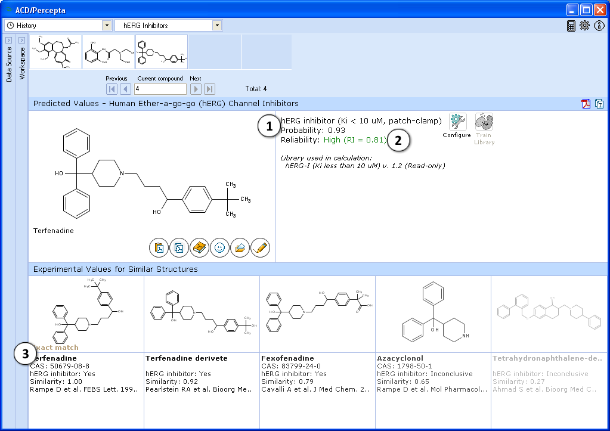The image size is (610, 431).
Task: Paste structure from clipboard icon
Action: point(159,247)
